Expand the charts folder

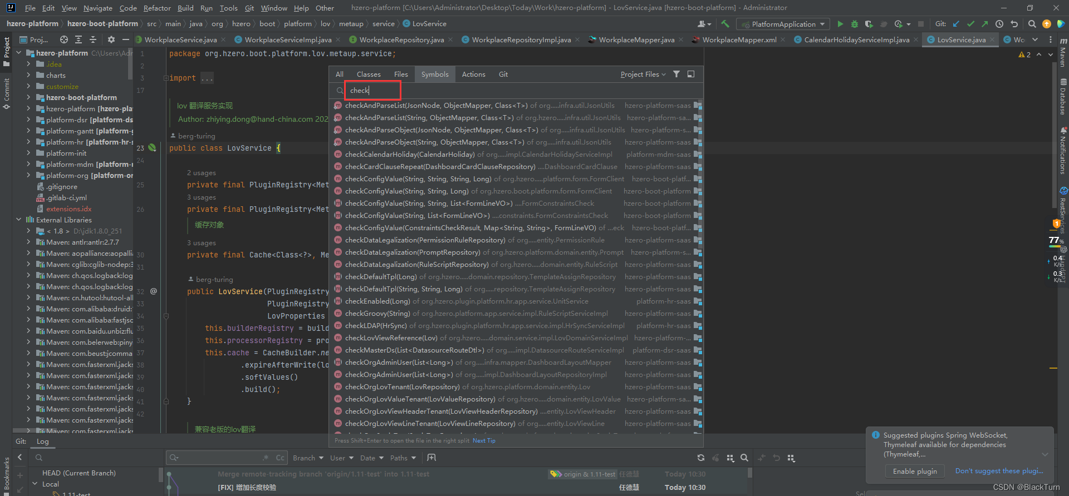tap(28, 75)
